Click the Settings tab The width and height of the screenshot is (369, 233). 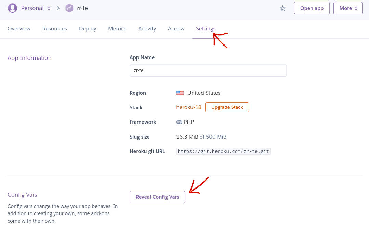pos(206,29)
